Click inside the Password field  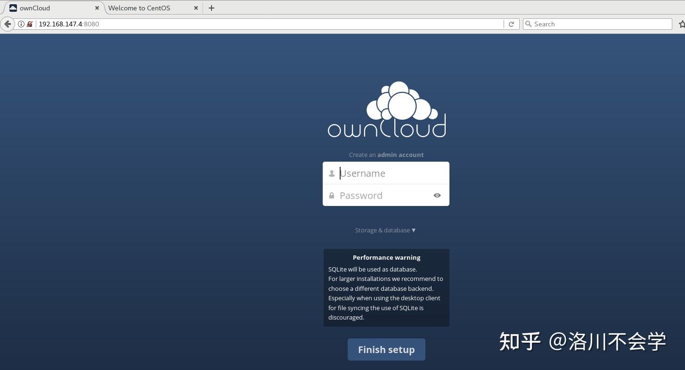pos(382,195)
